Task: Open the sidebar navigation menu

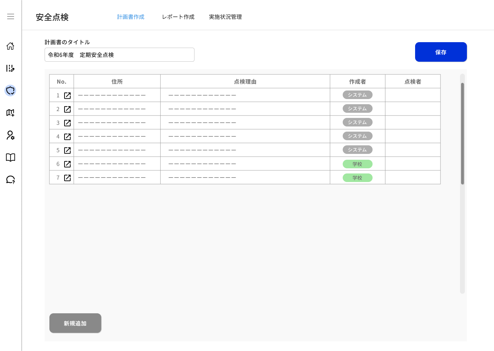Action: 10,16
